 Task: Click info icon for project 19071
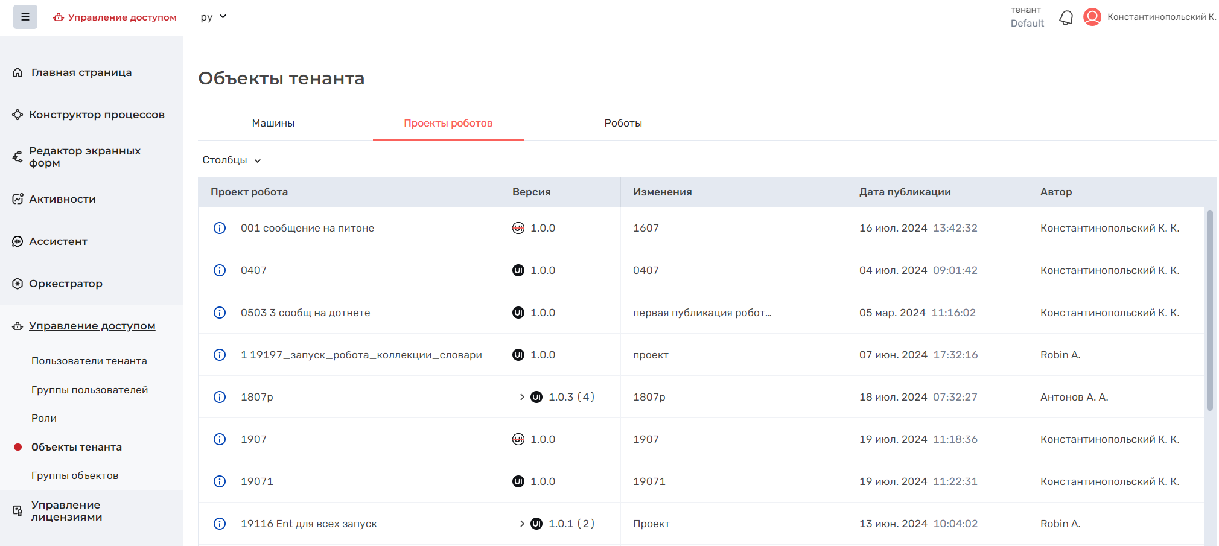tap(220, 481)
